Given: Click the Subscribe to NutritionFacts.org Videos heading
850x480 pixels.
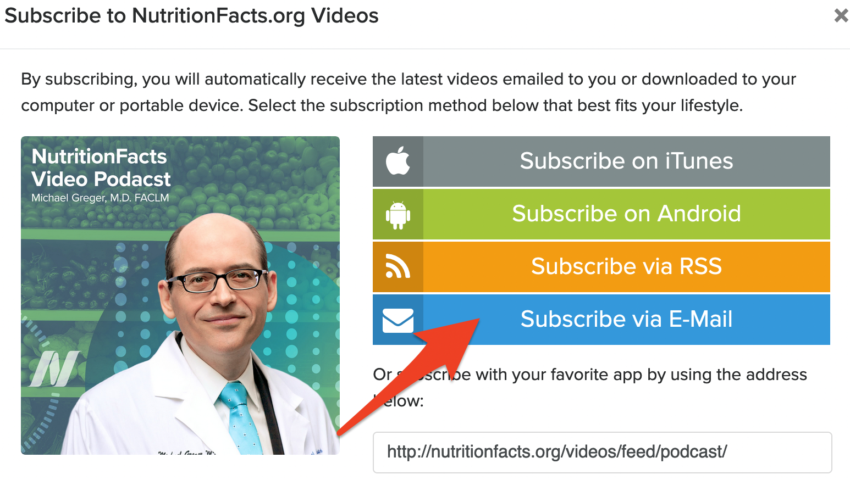Looking at the screenshot, I should (191, 16).
